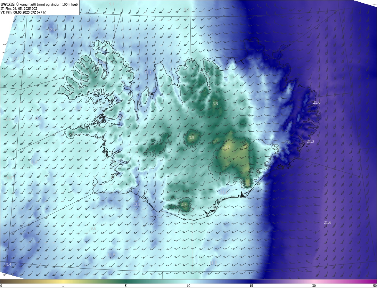Viewport: 377px width, 288px height.
Task: Click the 21.2 value off the southeast coast
Action: tap(310, 142)
